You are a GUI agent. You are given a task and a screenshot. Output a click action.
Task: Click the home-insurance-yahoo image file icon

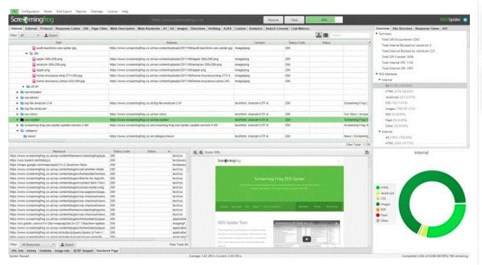point(34,81)
